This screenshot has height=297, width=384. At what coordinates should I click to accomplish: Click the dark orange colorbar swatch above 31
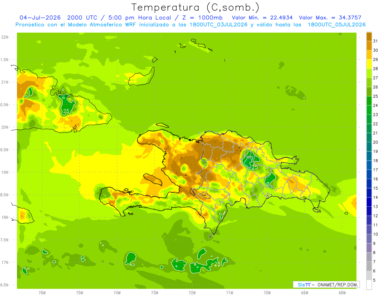point(369,36)
